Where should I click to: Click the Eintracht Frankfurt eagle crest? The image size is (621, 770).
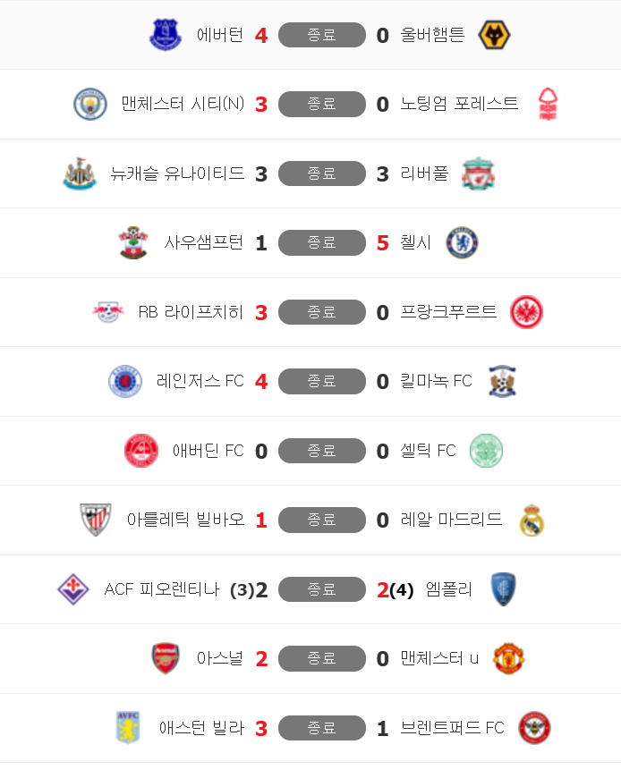[x=527, y=312]
